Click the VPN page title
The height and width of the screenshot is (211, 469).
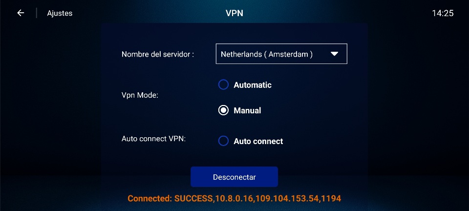tap(234, 13)
